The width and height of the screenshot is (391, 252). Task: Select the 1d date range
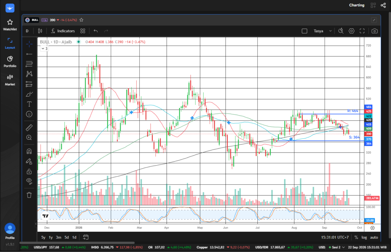point(74,237)
